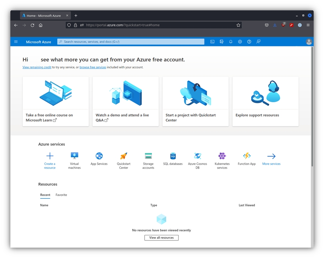324x258 pixels.
Task: Click the Azure search resources field
Action: pos(131,42)
